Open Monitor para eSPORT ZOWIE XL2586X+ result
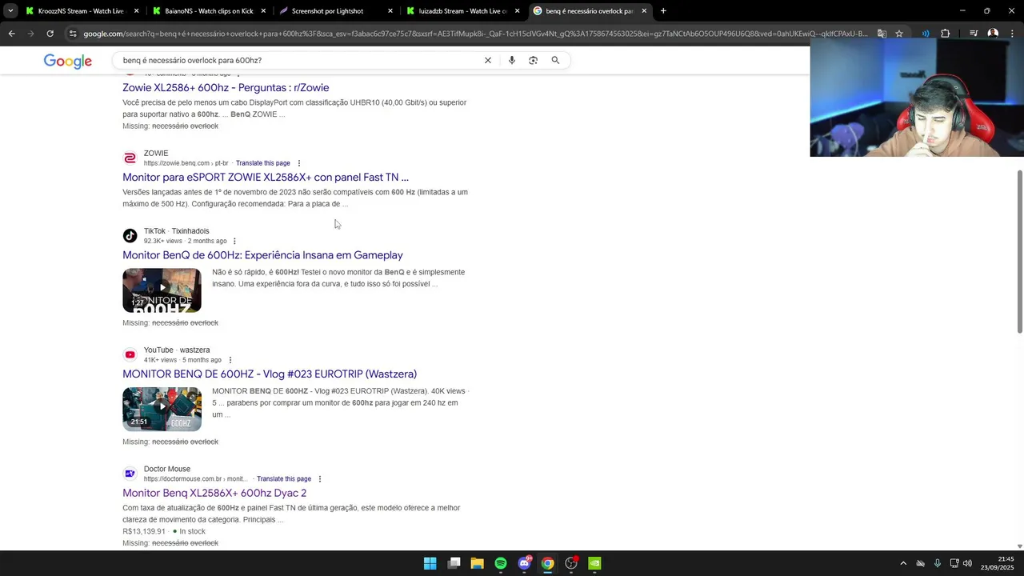This screenshot has width=1024, height=576. [x=266, y=177]
